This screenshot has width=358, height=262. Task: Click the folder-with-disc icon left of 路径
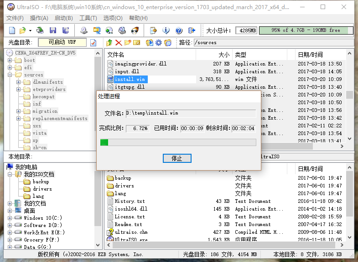pos(168,43)
